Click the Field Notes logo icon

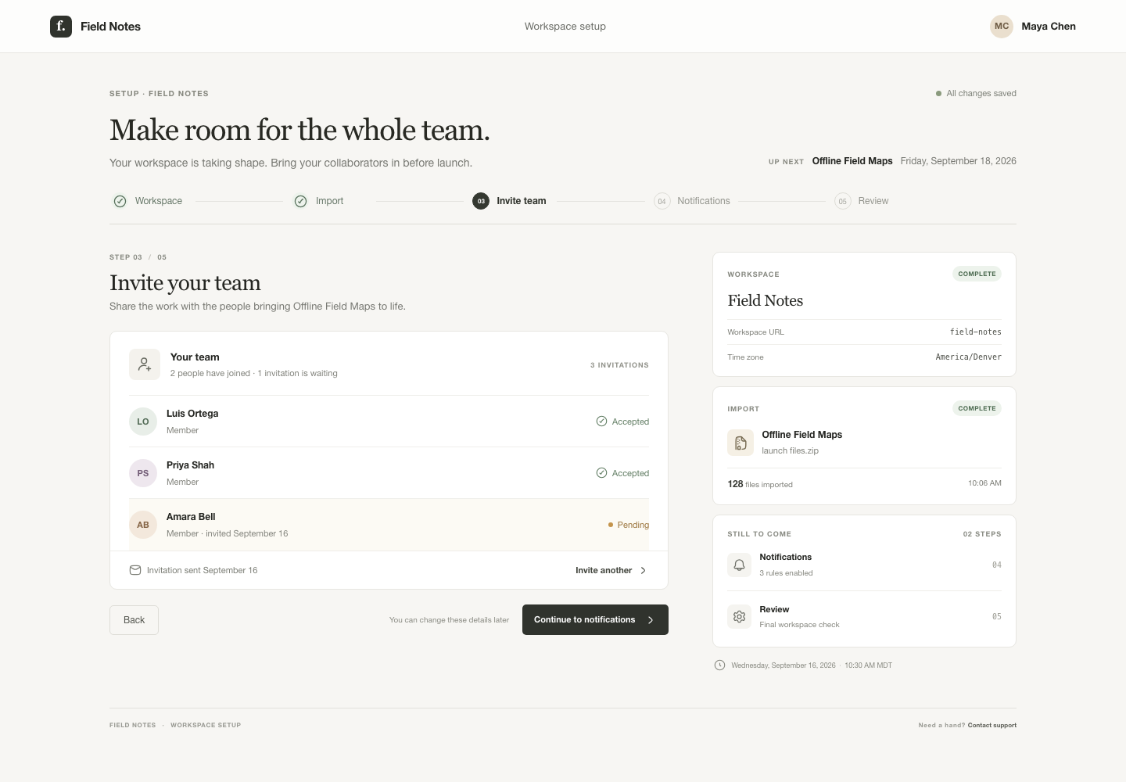pyautogui.click(x=61, y=27)
